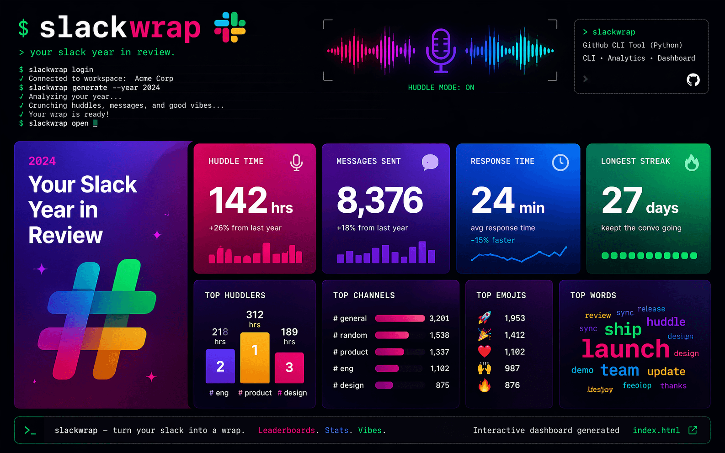Click the speech bubble icon on Messages Sent
Screen dimensions: 725x453
point(430,162)
